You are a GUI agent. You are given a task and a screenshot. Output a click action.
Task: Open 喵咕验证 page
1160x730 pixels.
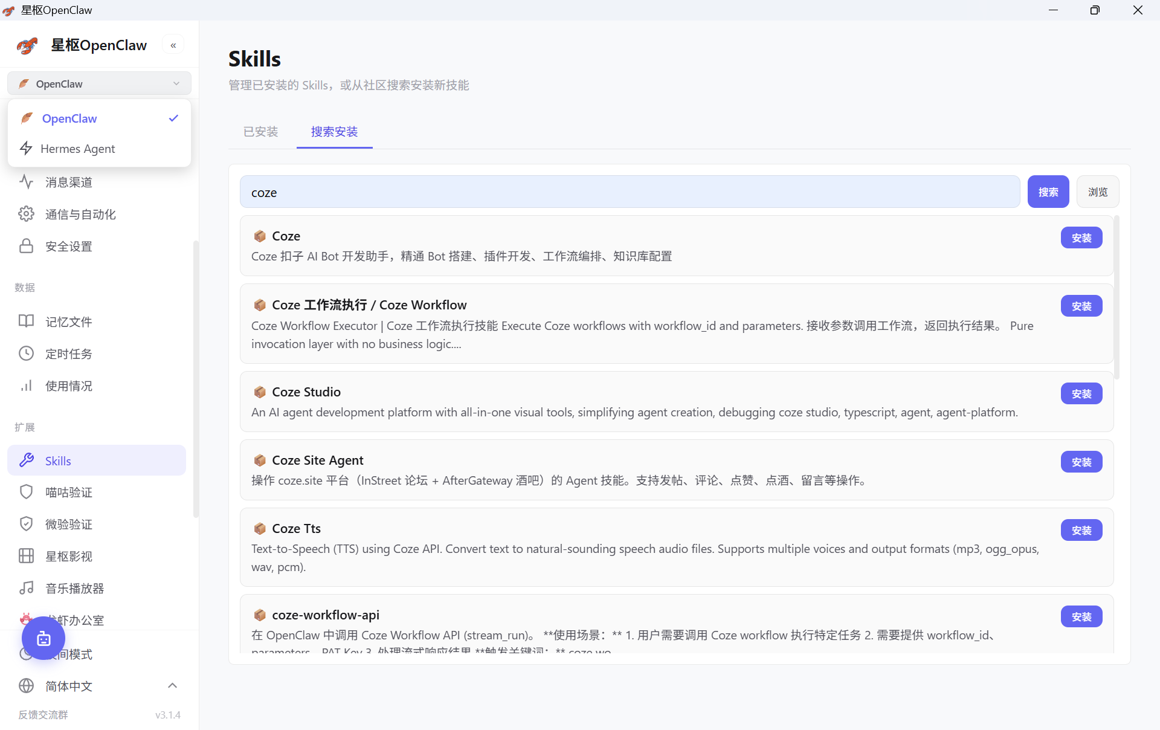coord(97,492)
